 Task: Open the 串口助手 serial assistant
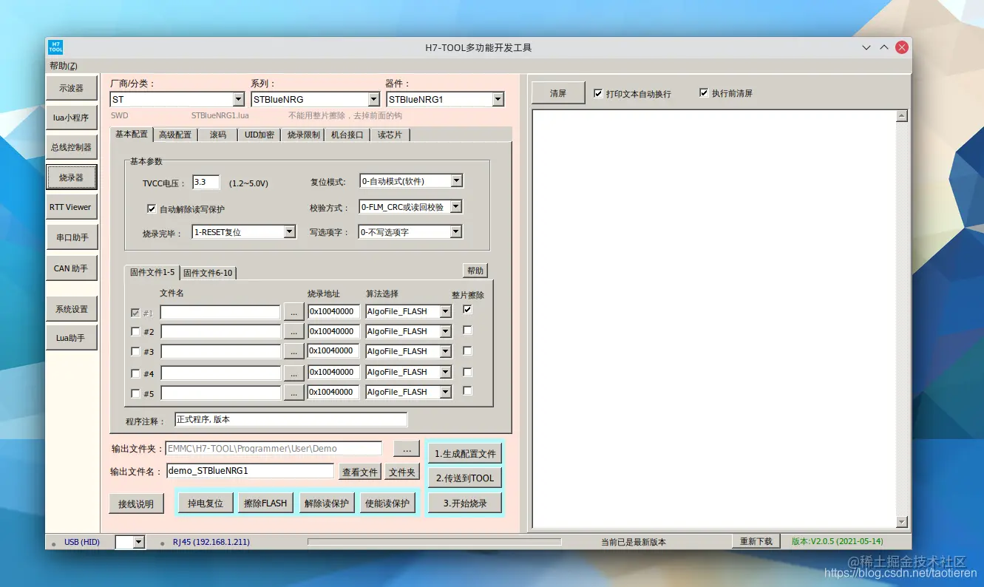[x=72, y=237]
